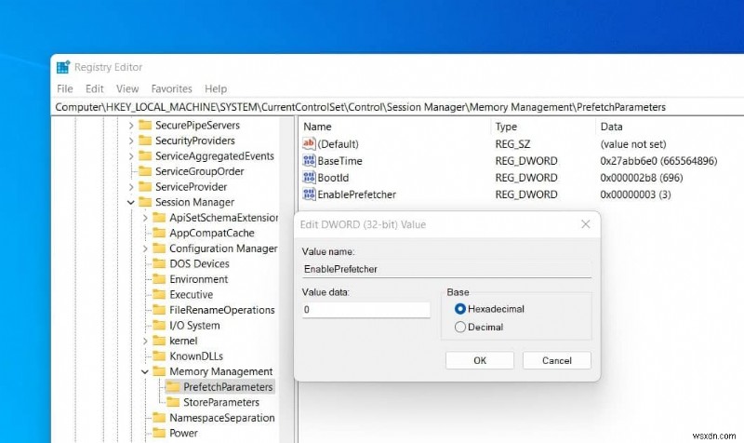Click the DOS Devices folder icon

(x=159, y=263)
